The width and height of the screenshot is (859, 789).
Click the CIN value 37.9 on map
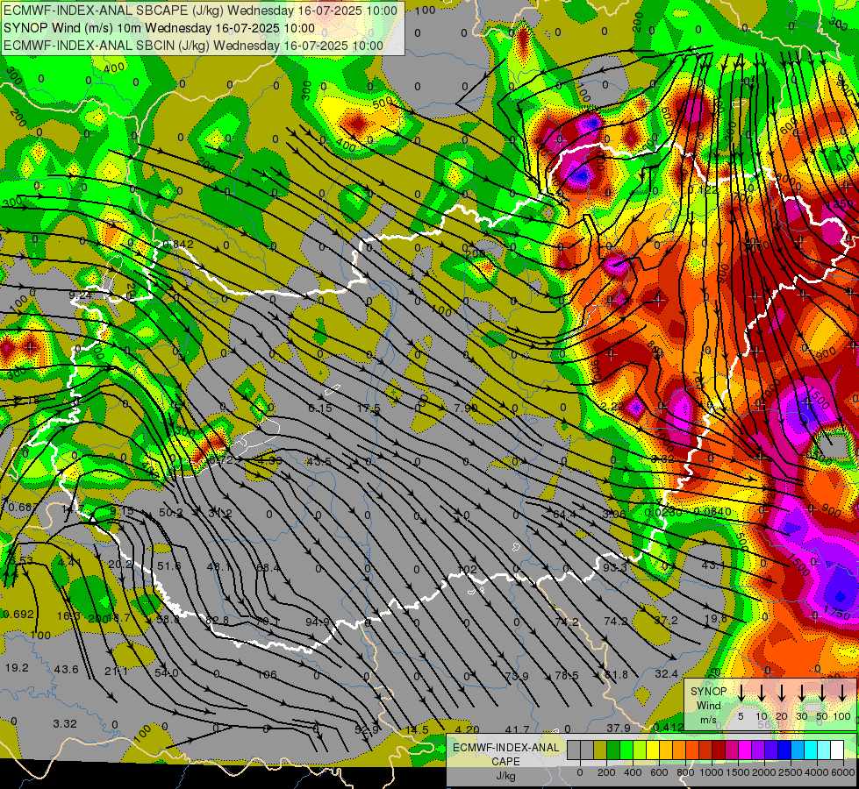pyautogui.click(x=619, y=728)
